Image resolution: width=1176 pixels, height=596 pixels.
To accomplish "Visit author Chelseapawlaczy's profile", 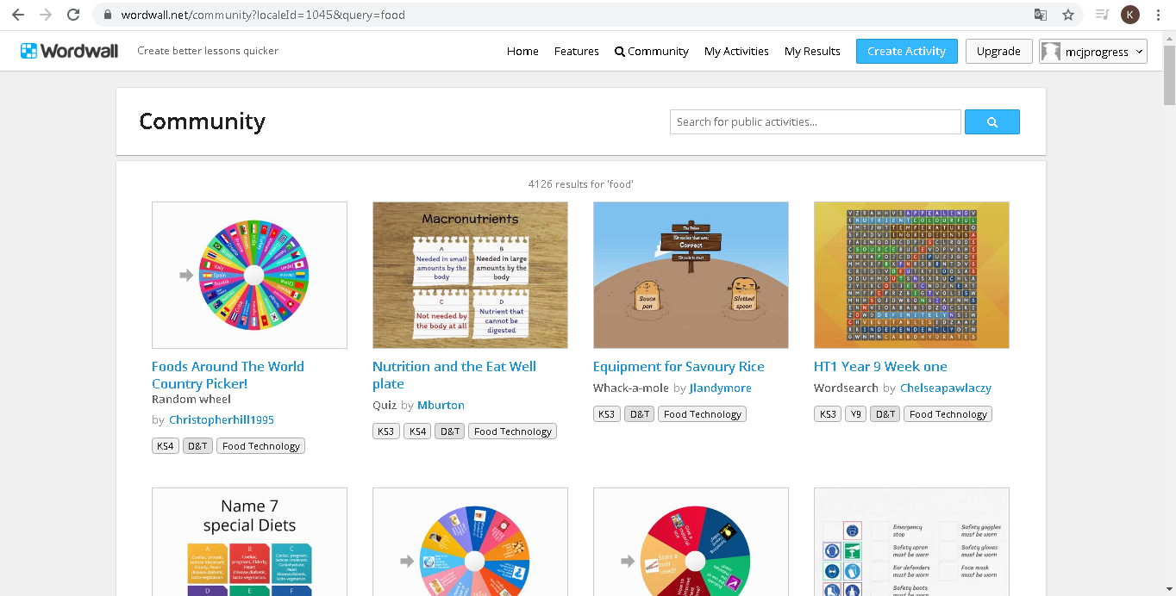I will tap(946, 388).
